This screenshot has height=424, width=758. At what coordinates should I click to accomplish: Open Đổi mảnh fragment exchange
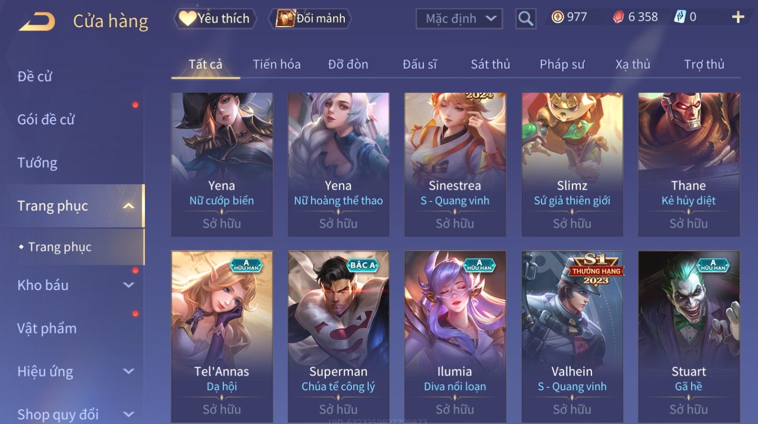click(310, 19)
